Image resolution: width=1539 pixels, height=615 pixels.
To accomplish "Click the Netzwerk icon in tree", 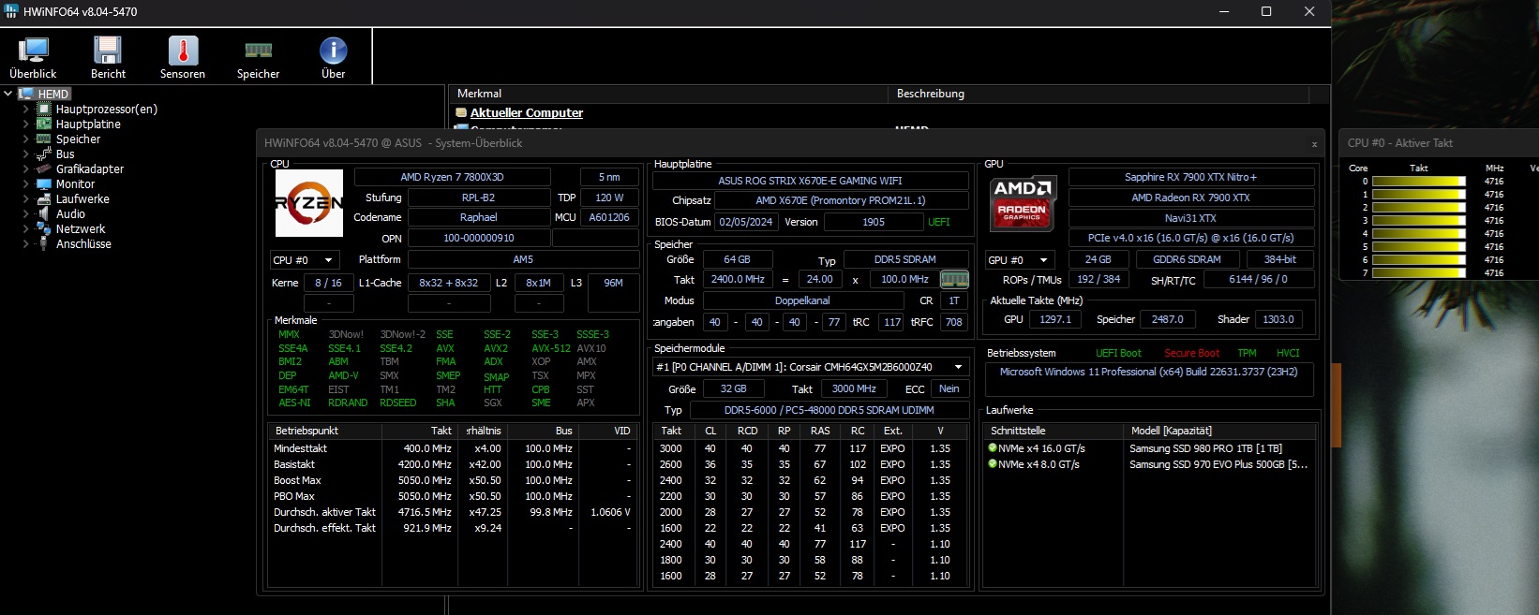I will point(43,229).
